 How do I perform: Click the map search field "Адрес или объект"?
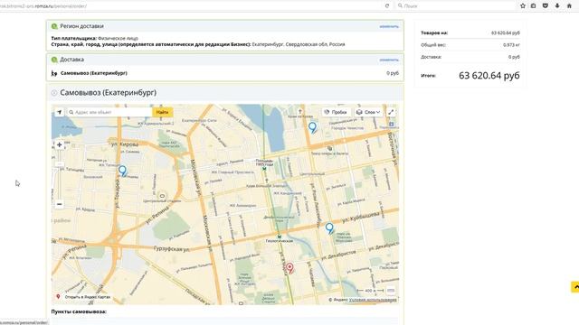coord(109,112)
